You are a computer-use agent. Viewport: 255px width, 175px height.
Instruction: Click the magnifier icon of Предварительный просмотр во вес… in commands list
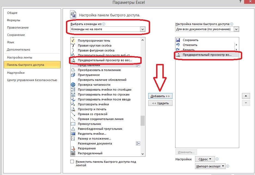(x=73, y=60)
